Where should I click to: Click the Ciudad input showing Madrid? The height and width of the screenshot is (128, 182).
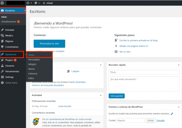point(131,121)
